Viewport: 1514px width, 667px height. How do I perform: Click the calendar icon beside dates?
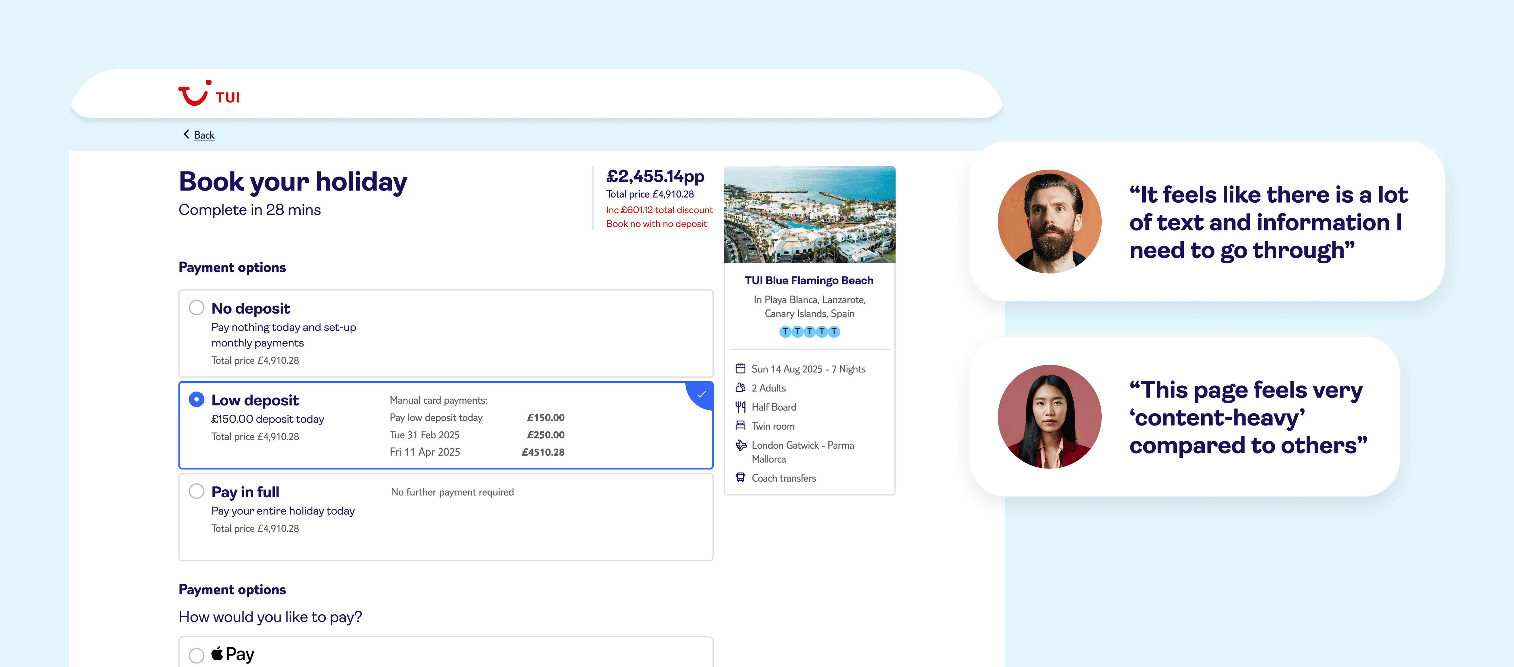[x=741, y=368]
